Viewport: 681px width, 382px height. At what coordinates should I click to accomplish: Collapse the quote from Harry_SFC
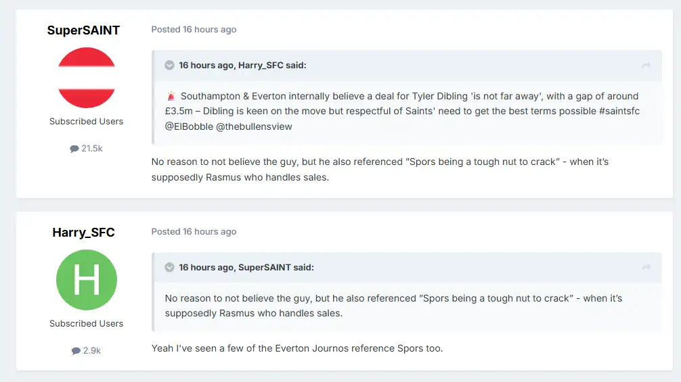point(169,66)
